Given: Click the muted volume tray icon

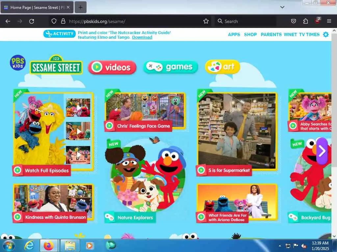Looking at the screenshot, I should coord(304,246).
